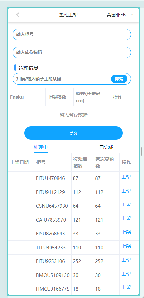
Task: Select the EISU8268643 container number cell
Action: pyautogui.click(x=53, y=234)
